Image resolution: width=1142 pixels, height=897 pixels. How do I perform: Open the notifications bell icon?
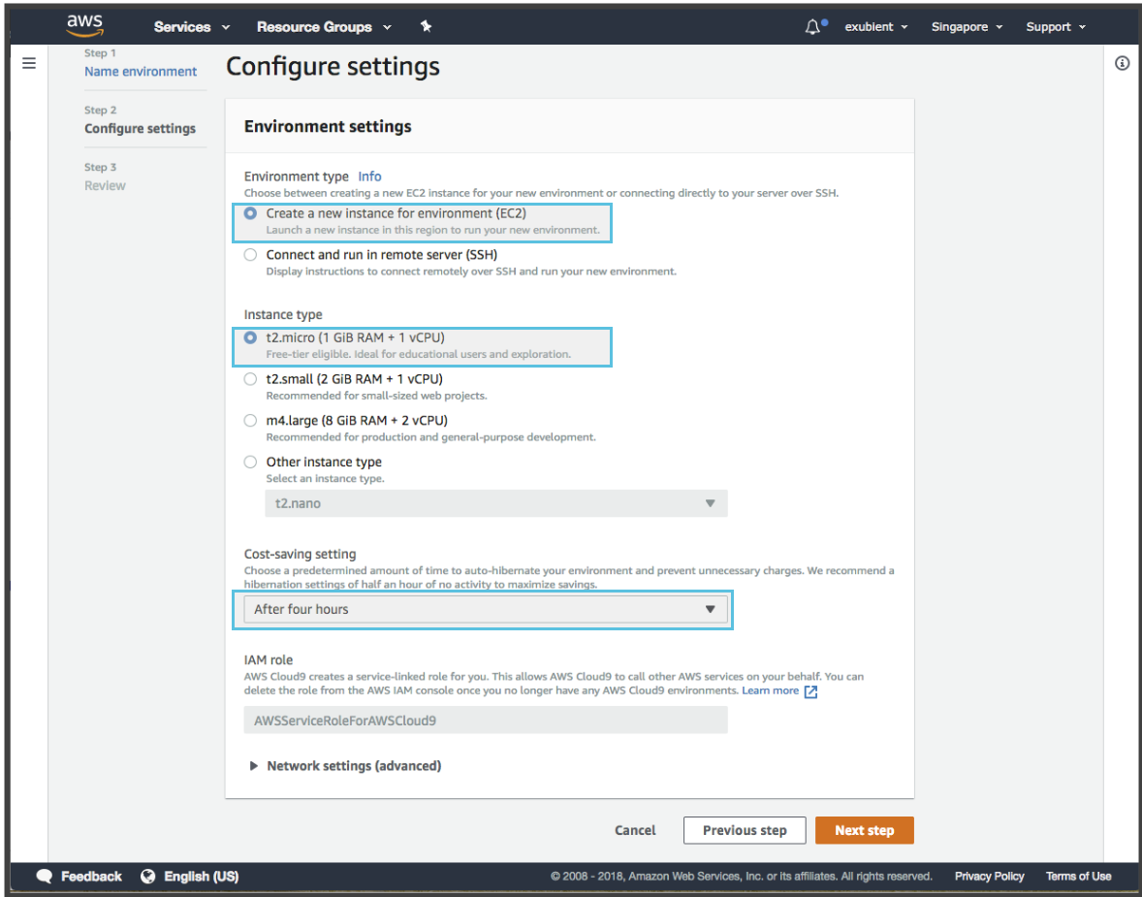point(812,27)
